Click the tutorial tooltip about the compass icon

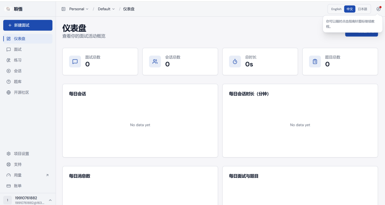coord(353,24)
